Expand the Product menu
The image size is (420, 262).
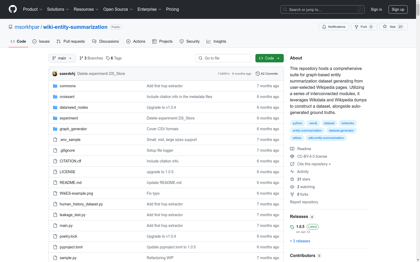click(33, 9)
